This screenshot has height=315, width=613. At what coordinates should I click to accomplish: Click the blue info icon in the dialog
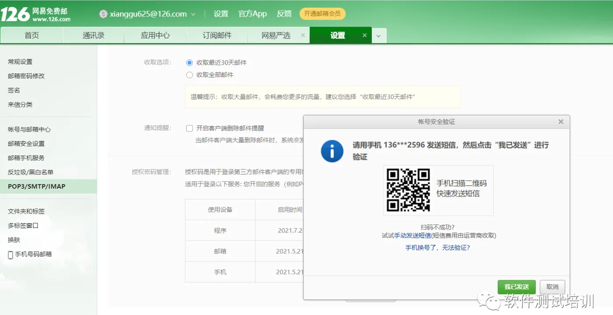click(332, 151)
